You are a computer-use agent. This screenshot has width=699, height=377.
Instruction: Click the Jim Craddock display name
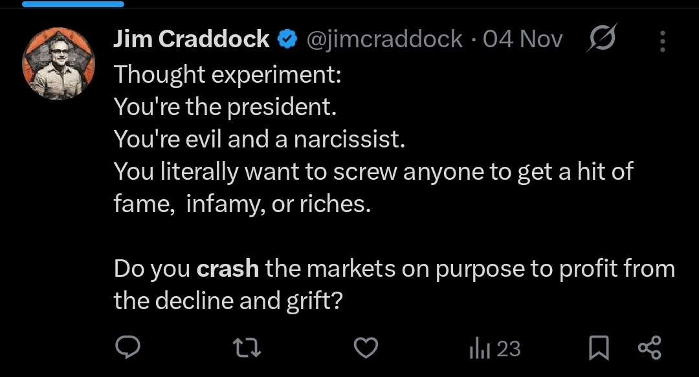[192, 39]
